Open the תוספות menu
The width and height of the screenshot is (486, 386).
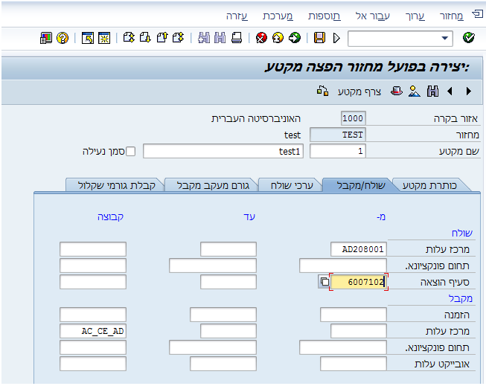tap(324, 16)
